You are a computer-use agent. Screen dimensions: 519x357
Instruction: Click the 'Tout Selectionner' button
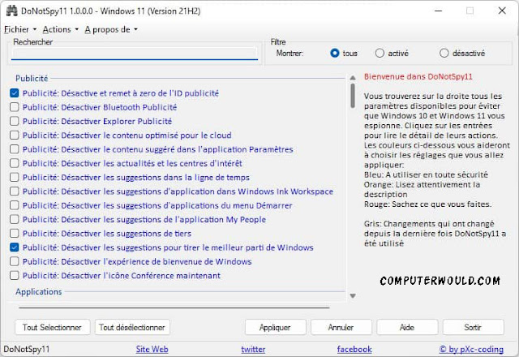point(52,327)
